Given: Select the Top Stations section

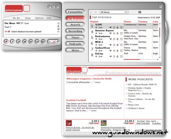Looking at the screenshot, I should coord(75,18).
